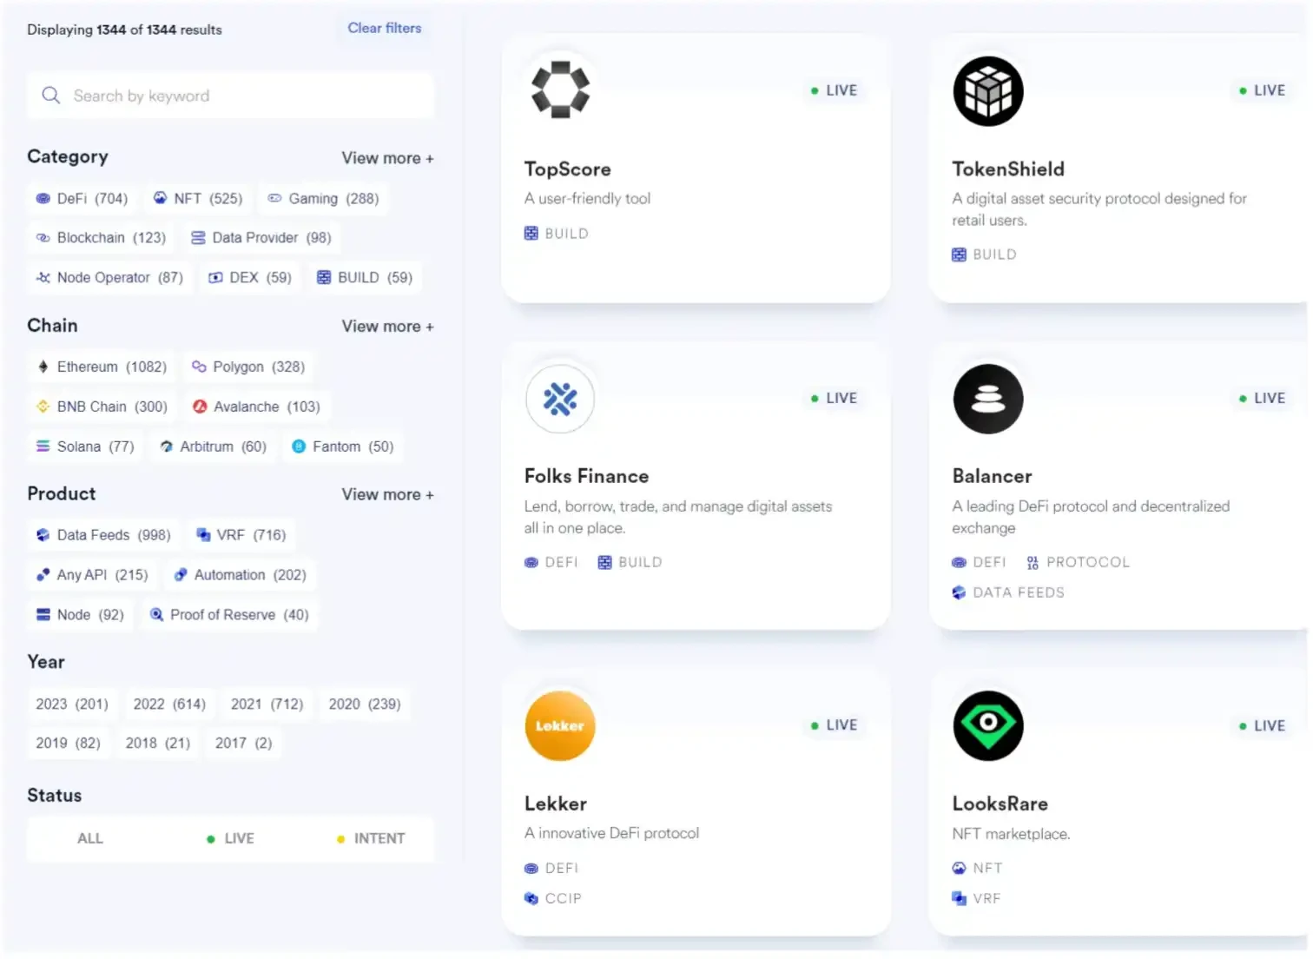Click the Any API icon

(x=43, y=575)
